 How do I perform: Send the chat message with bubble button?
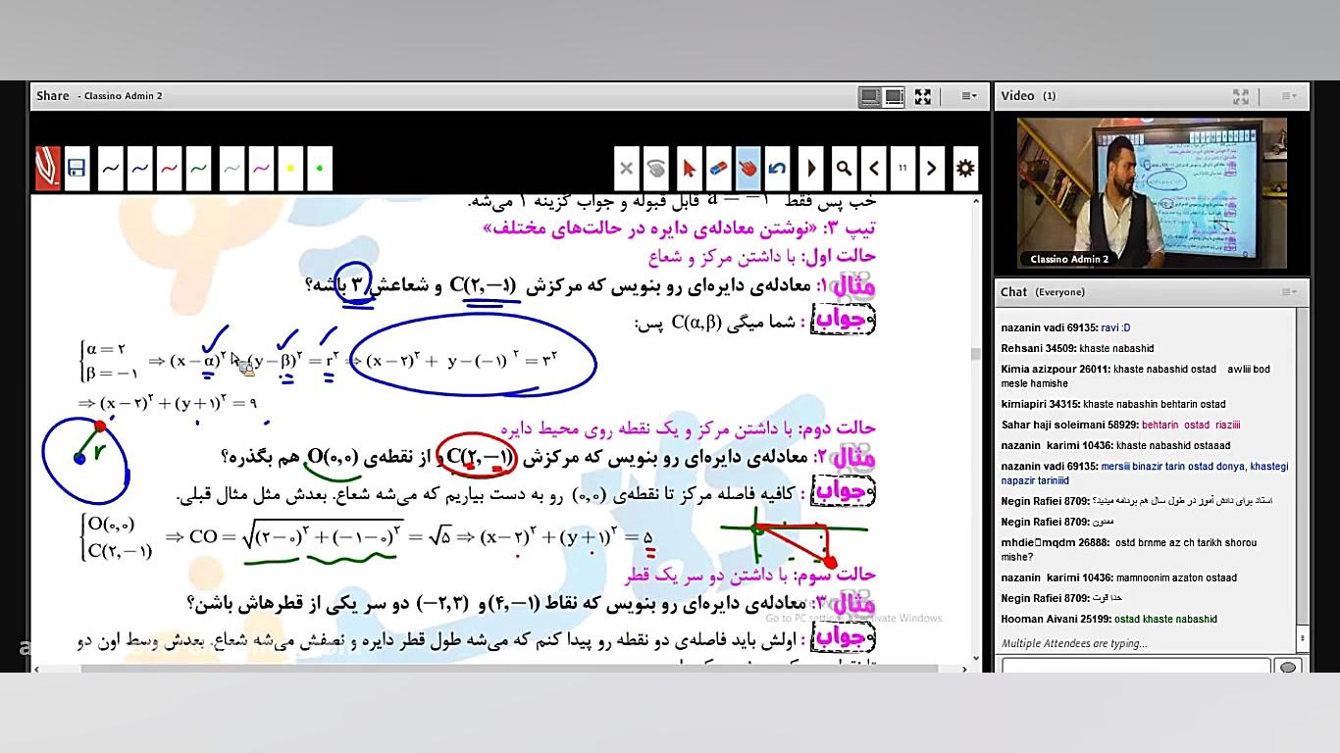click(x=1288, y=667)
